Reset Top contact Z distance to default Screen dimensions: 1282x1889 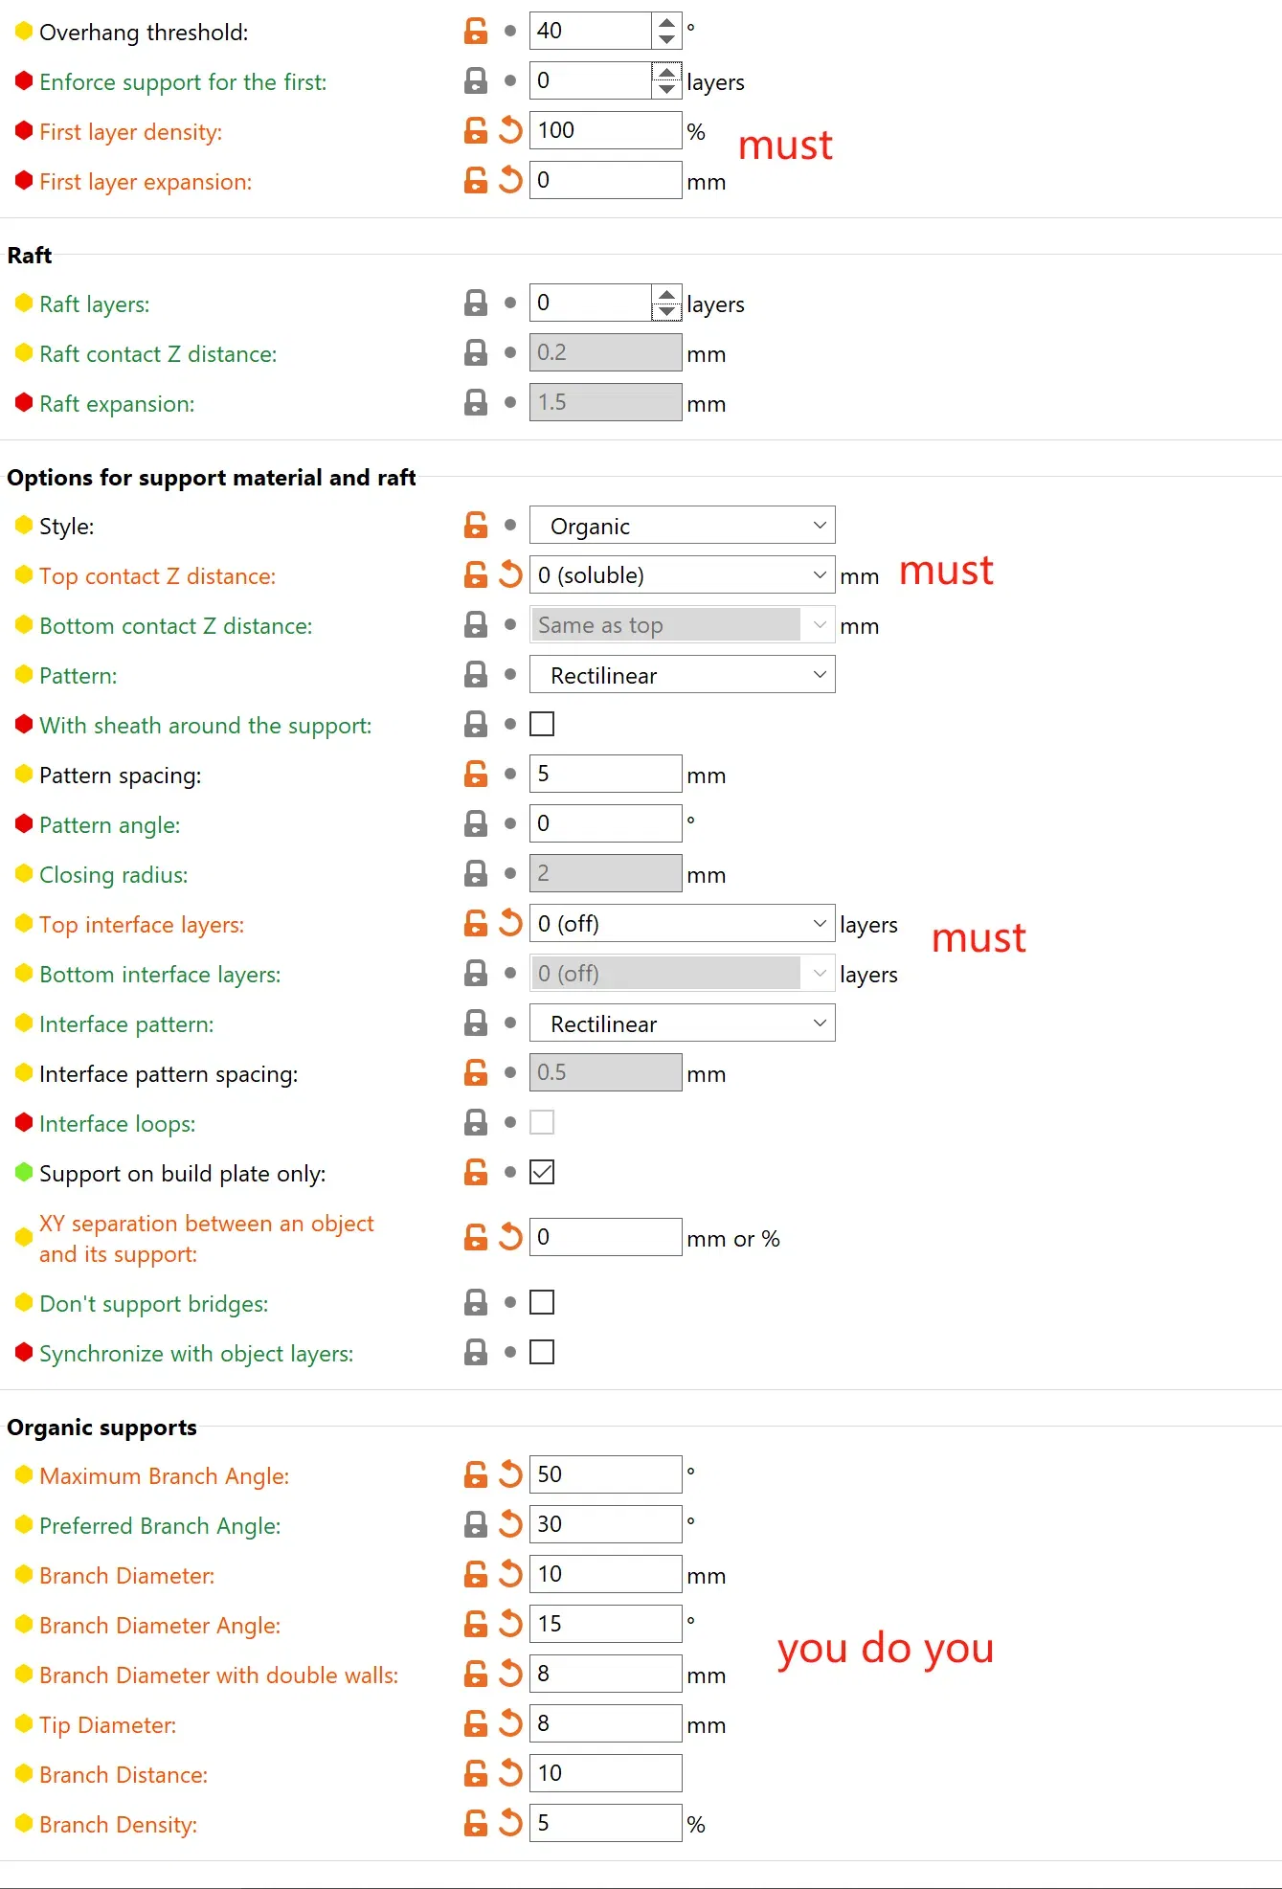pyautogui.click(x=510, y=574)
